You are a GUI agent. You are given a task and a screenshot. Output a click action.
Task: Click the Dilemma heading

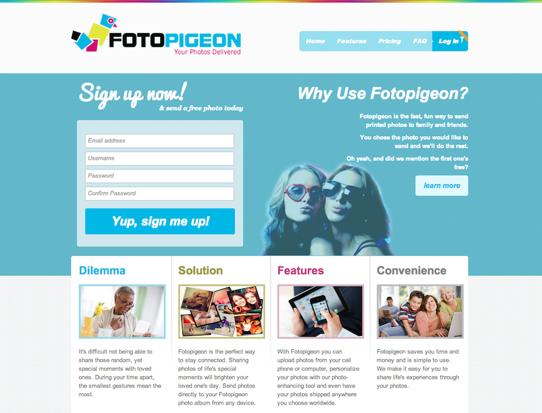102,270
